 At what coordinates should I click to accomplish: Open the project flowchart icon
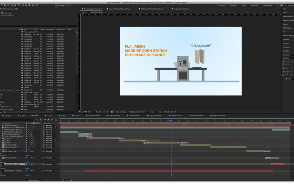click(77, 32)
